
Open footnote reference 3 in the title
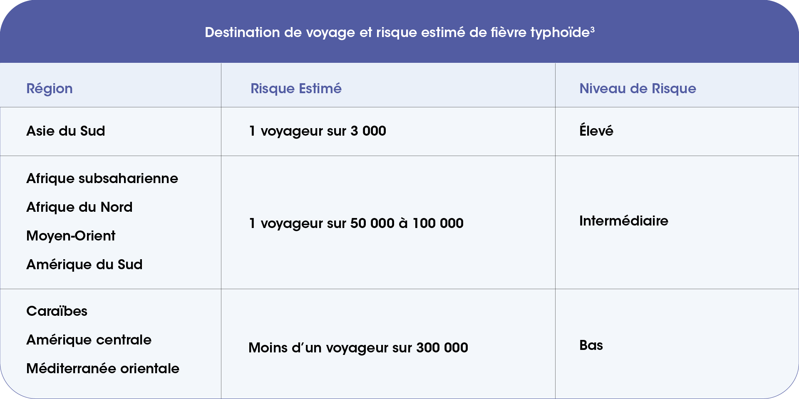pos(592,29)
